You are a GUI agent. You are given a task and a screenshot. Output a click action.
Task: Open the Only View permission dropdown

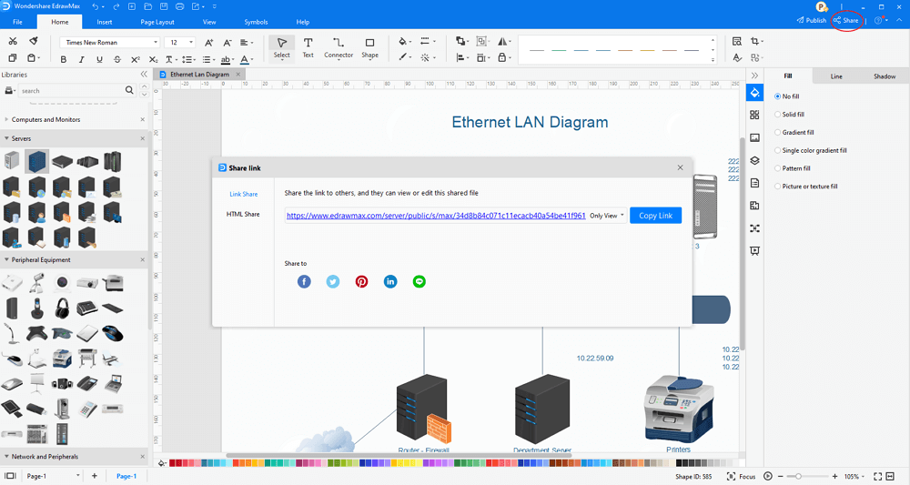tap(607, 216)
